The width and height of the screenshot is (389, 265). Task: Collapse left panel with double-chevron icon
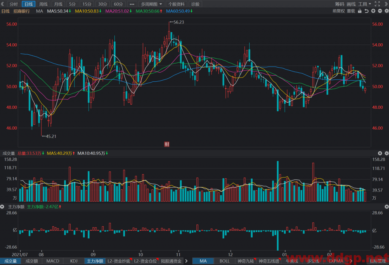(x=3, y=4)
